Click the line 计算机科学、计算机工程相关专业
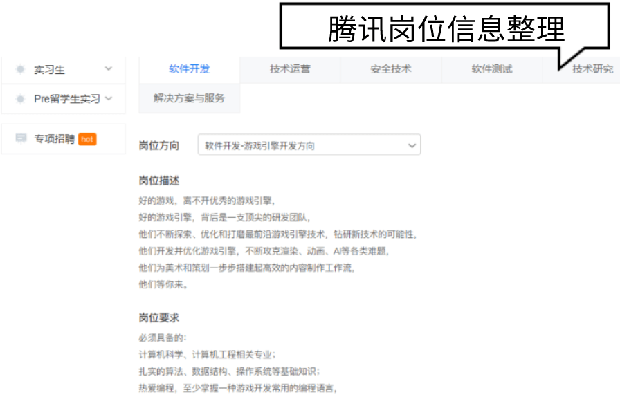Image resolution: width=620 pixels, height=397 pixels. (207, 354)
